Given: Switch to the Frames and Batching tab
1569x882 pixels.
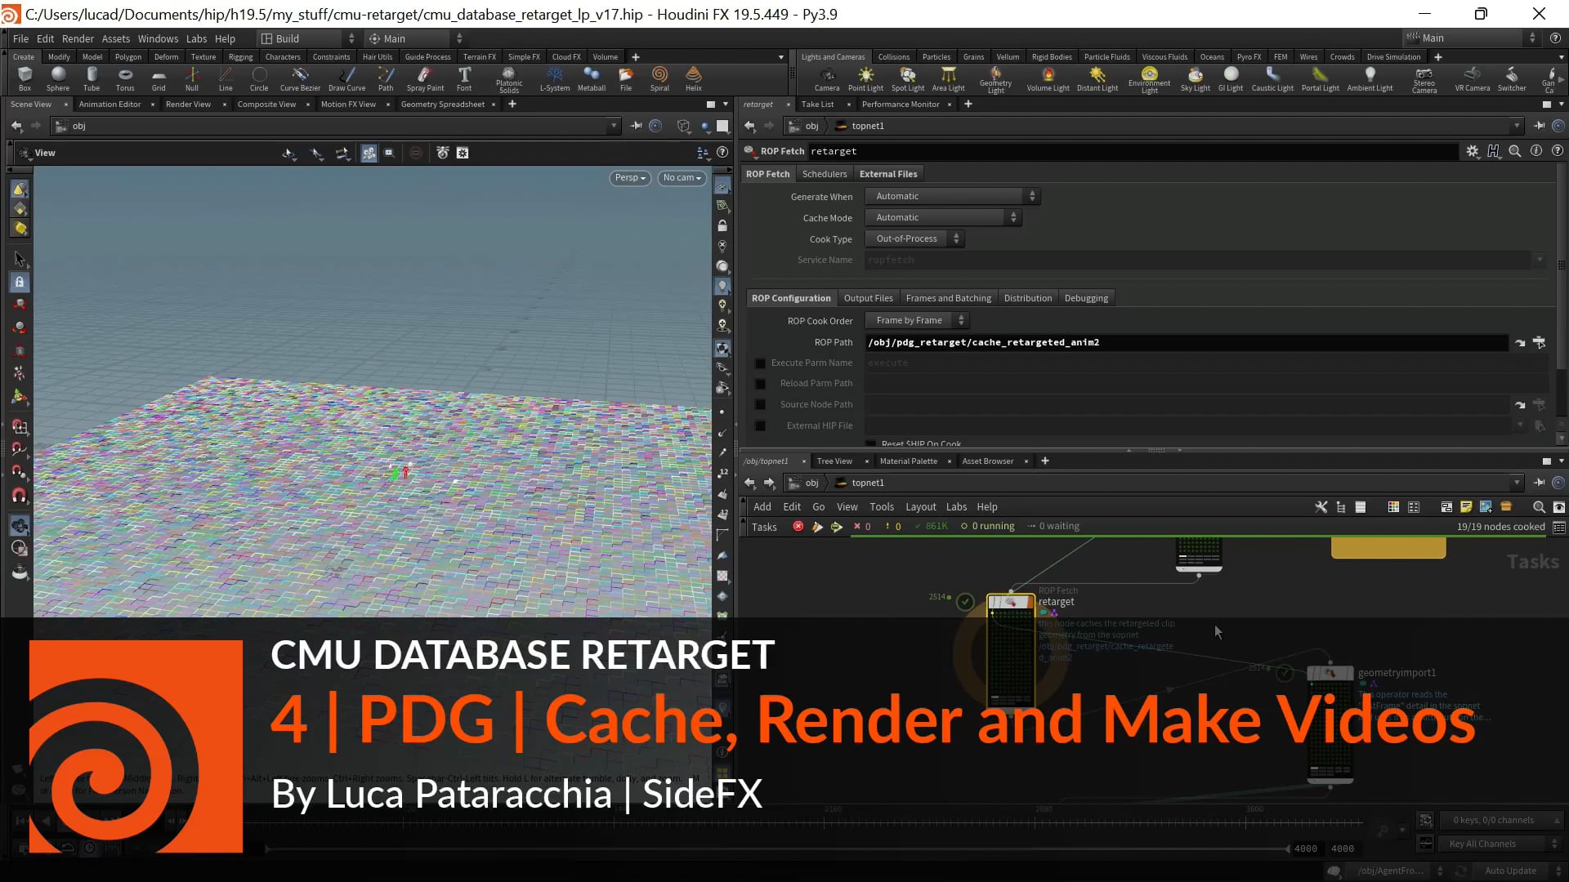Looking at the screenshot, I should [x=948, y=297].
